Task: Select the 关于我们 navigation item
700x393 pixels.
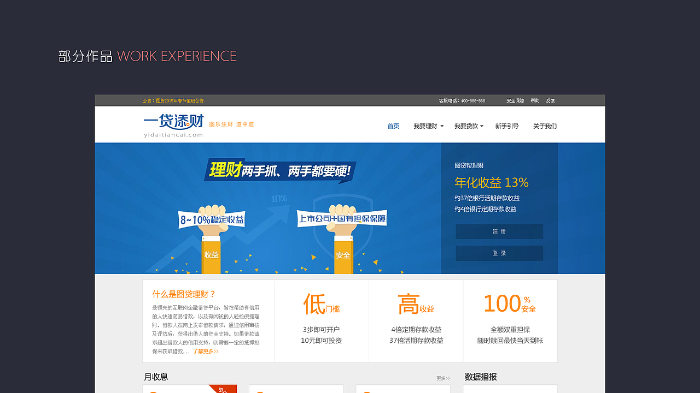Action: [544, 126]
